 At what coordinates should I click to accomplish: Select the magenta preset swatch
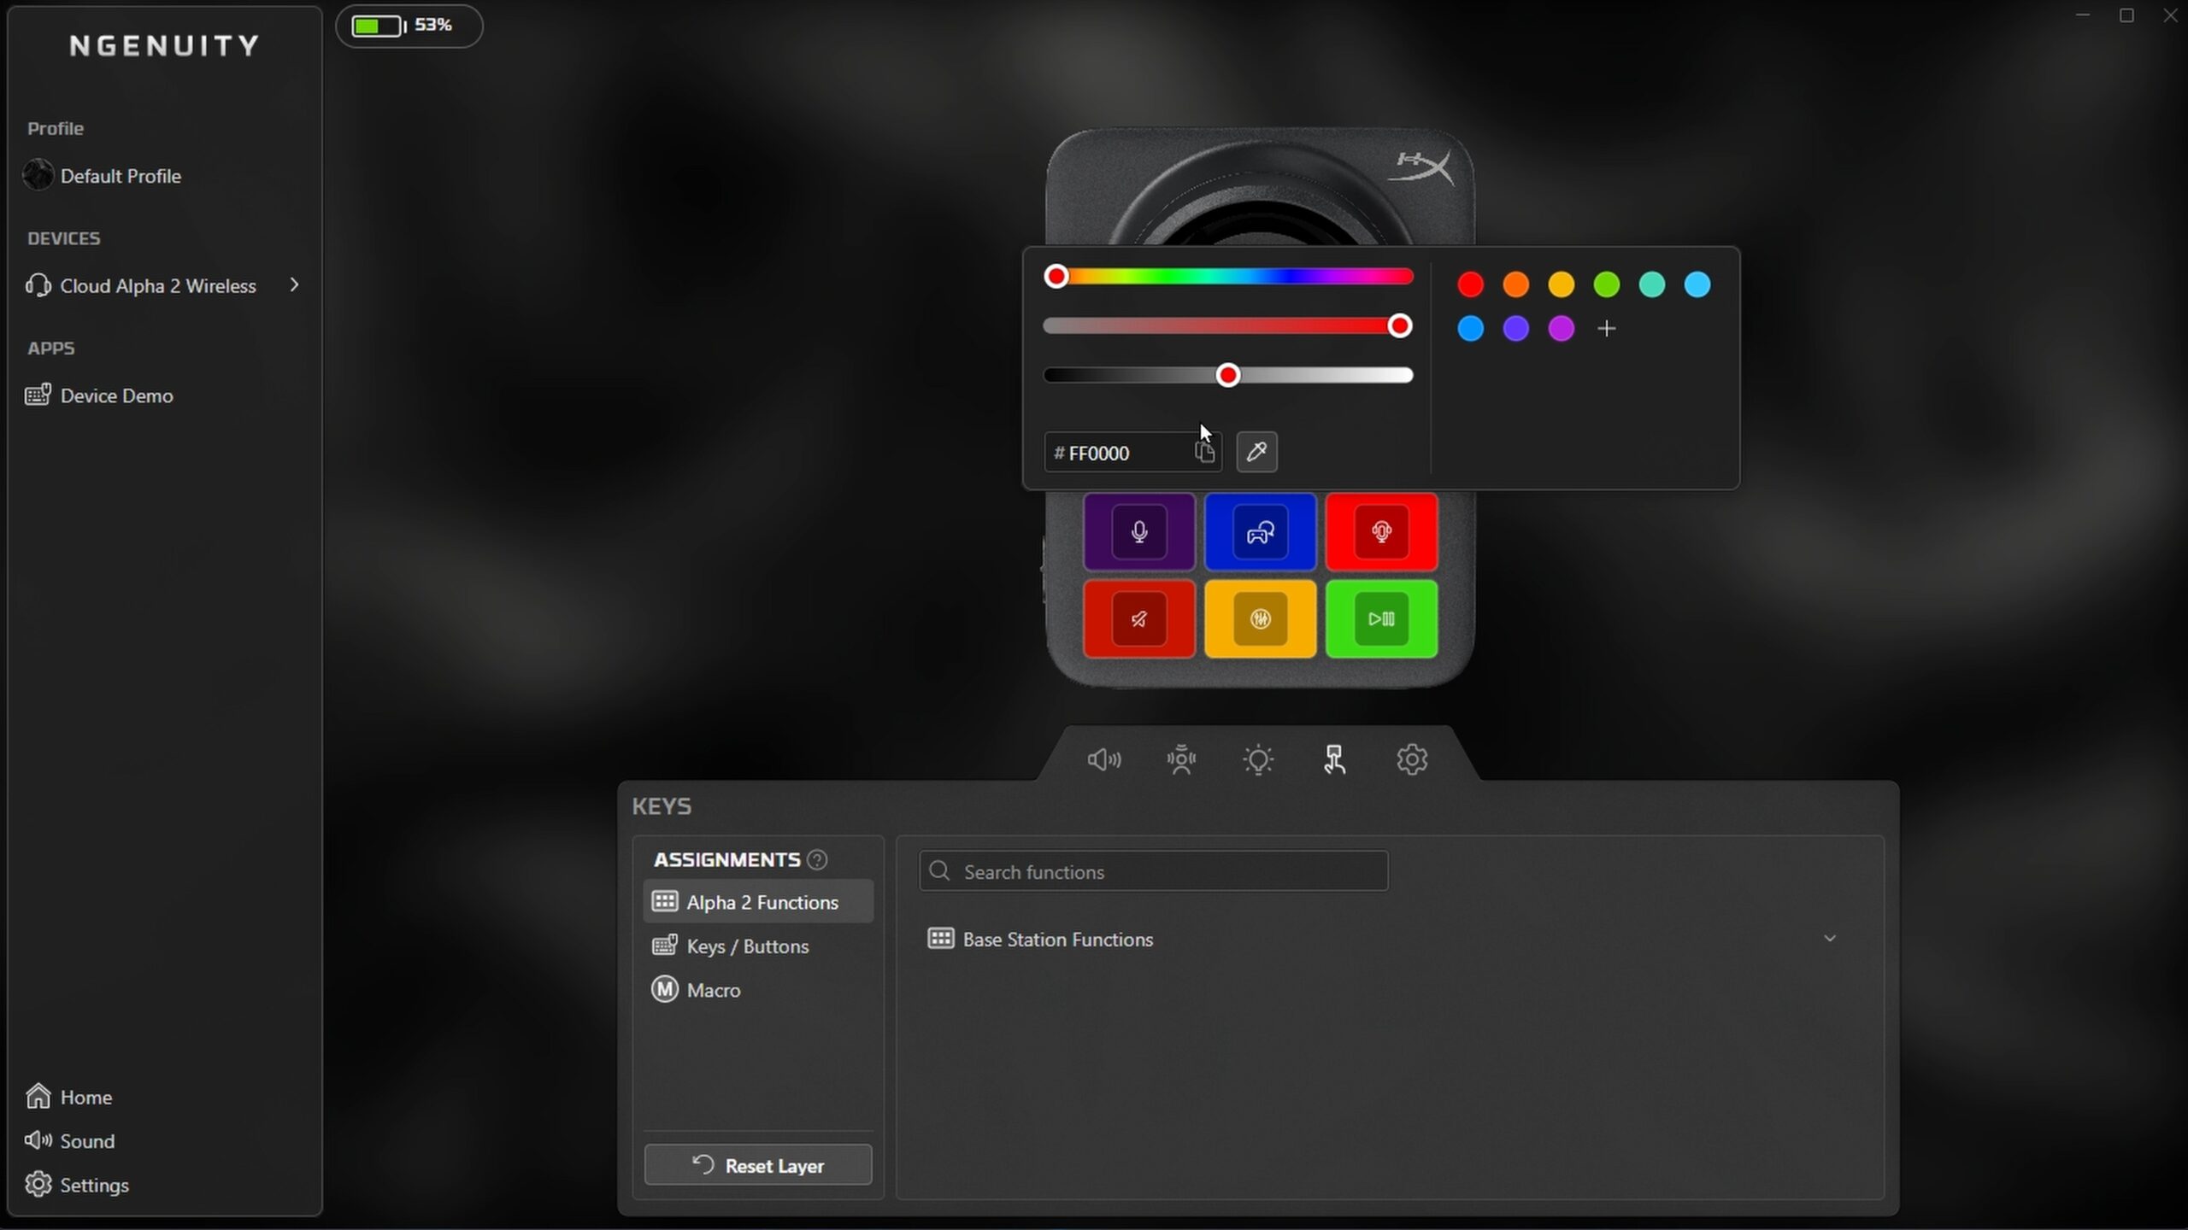(x=1561, y=329)
